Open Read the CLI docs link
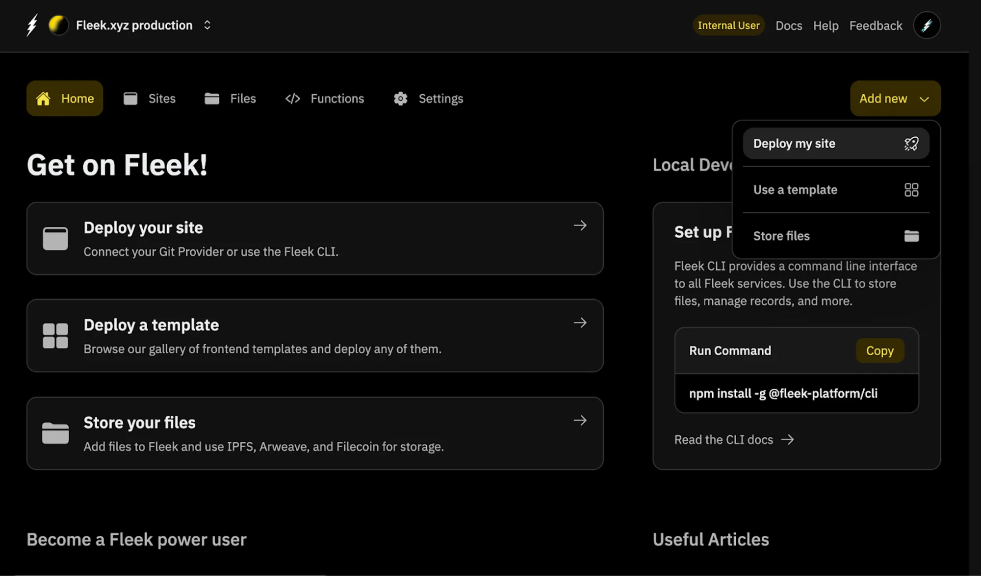The image size is (981, 576). tap(733, 440)
